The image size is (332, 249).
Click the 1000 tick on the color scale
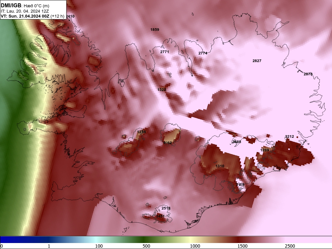click(195, 246)
